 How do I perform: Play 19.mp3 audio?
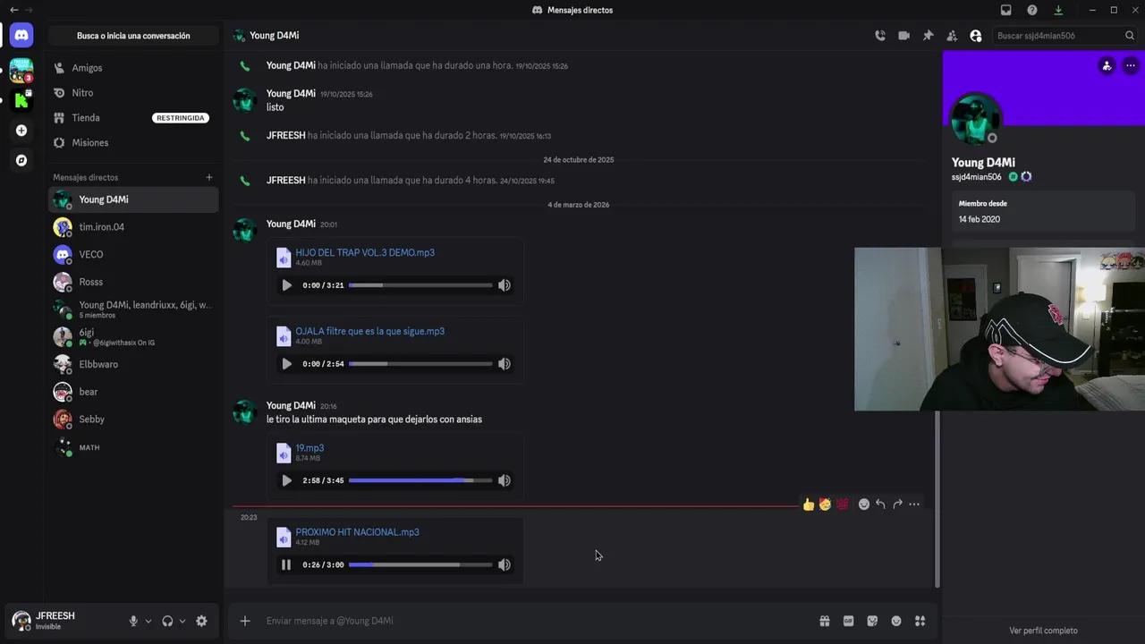(286, 480)
